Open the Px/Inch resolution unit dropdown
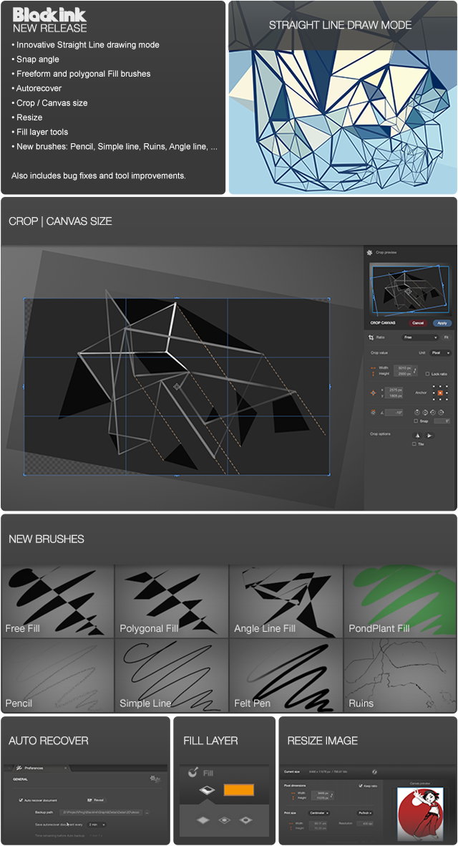458x846 pixels. [x=365, y=812]
